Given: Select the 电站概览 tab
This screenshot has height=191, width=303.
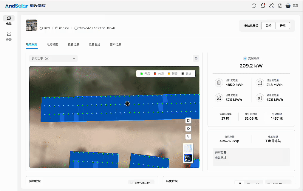Looking at the screenshot, I should click(32, 44).
